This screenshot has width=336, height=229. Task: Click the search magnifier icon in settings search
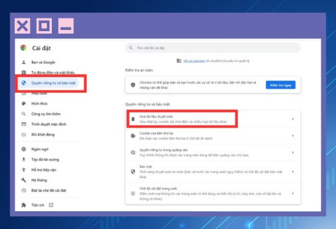tap(131, 48)
